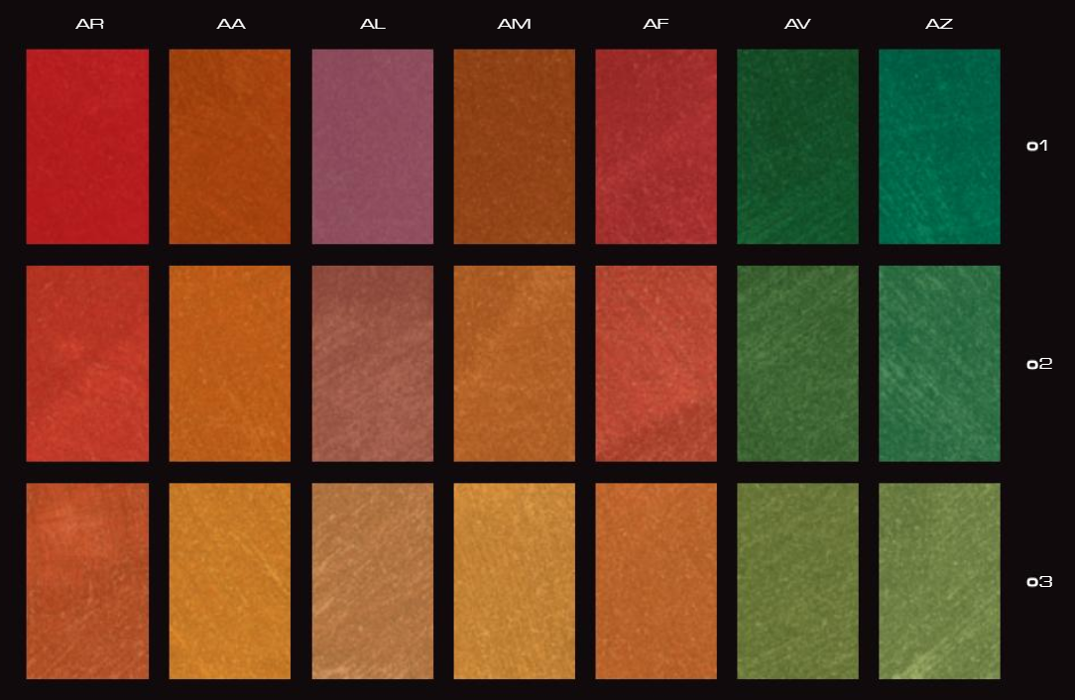The image size is (1075, 700).
Task: Select the AL 03 tan swatch
Action: pos(372,581)
